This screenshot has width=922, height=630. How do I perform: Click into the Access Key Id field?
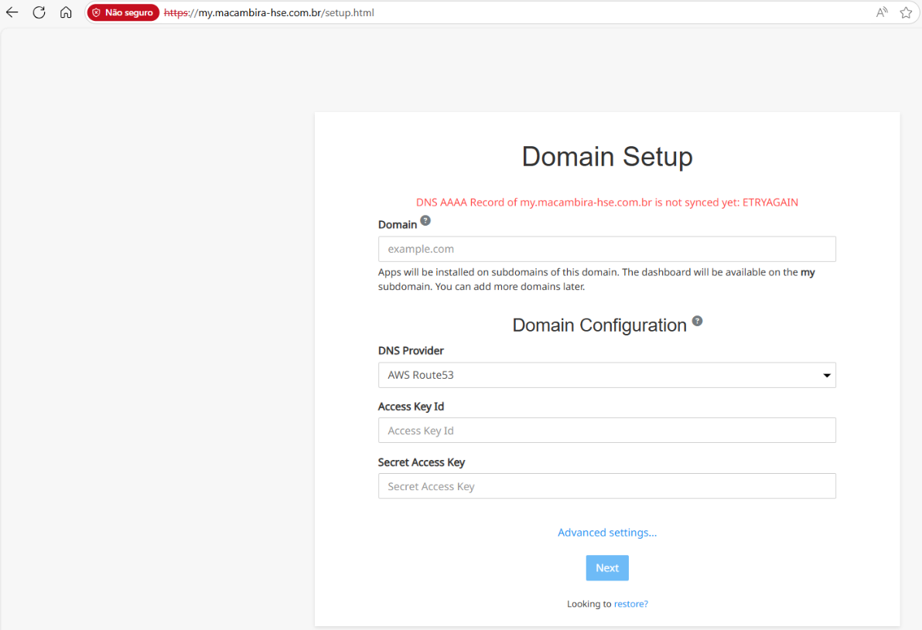click(x=607, y=431)
